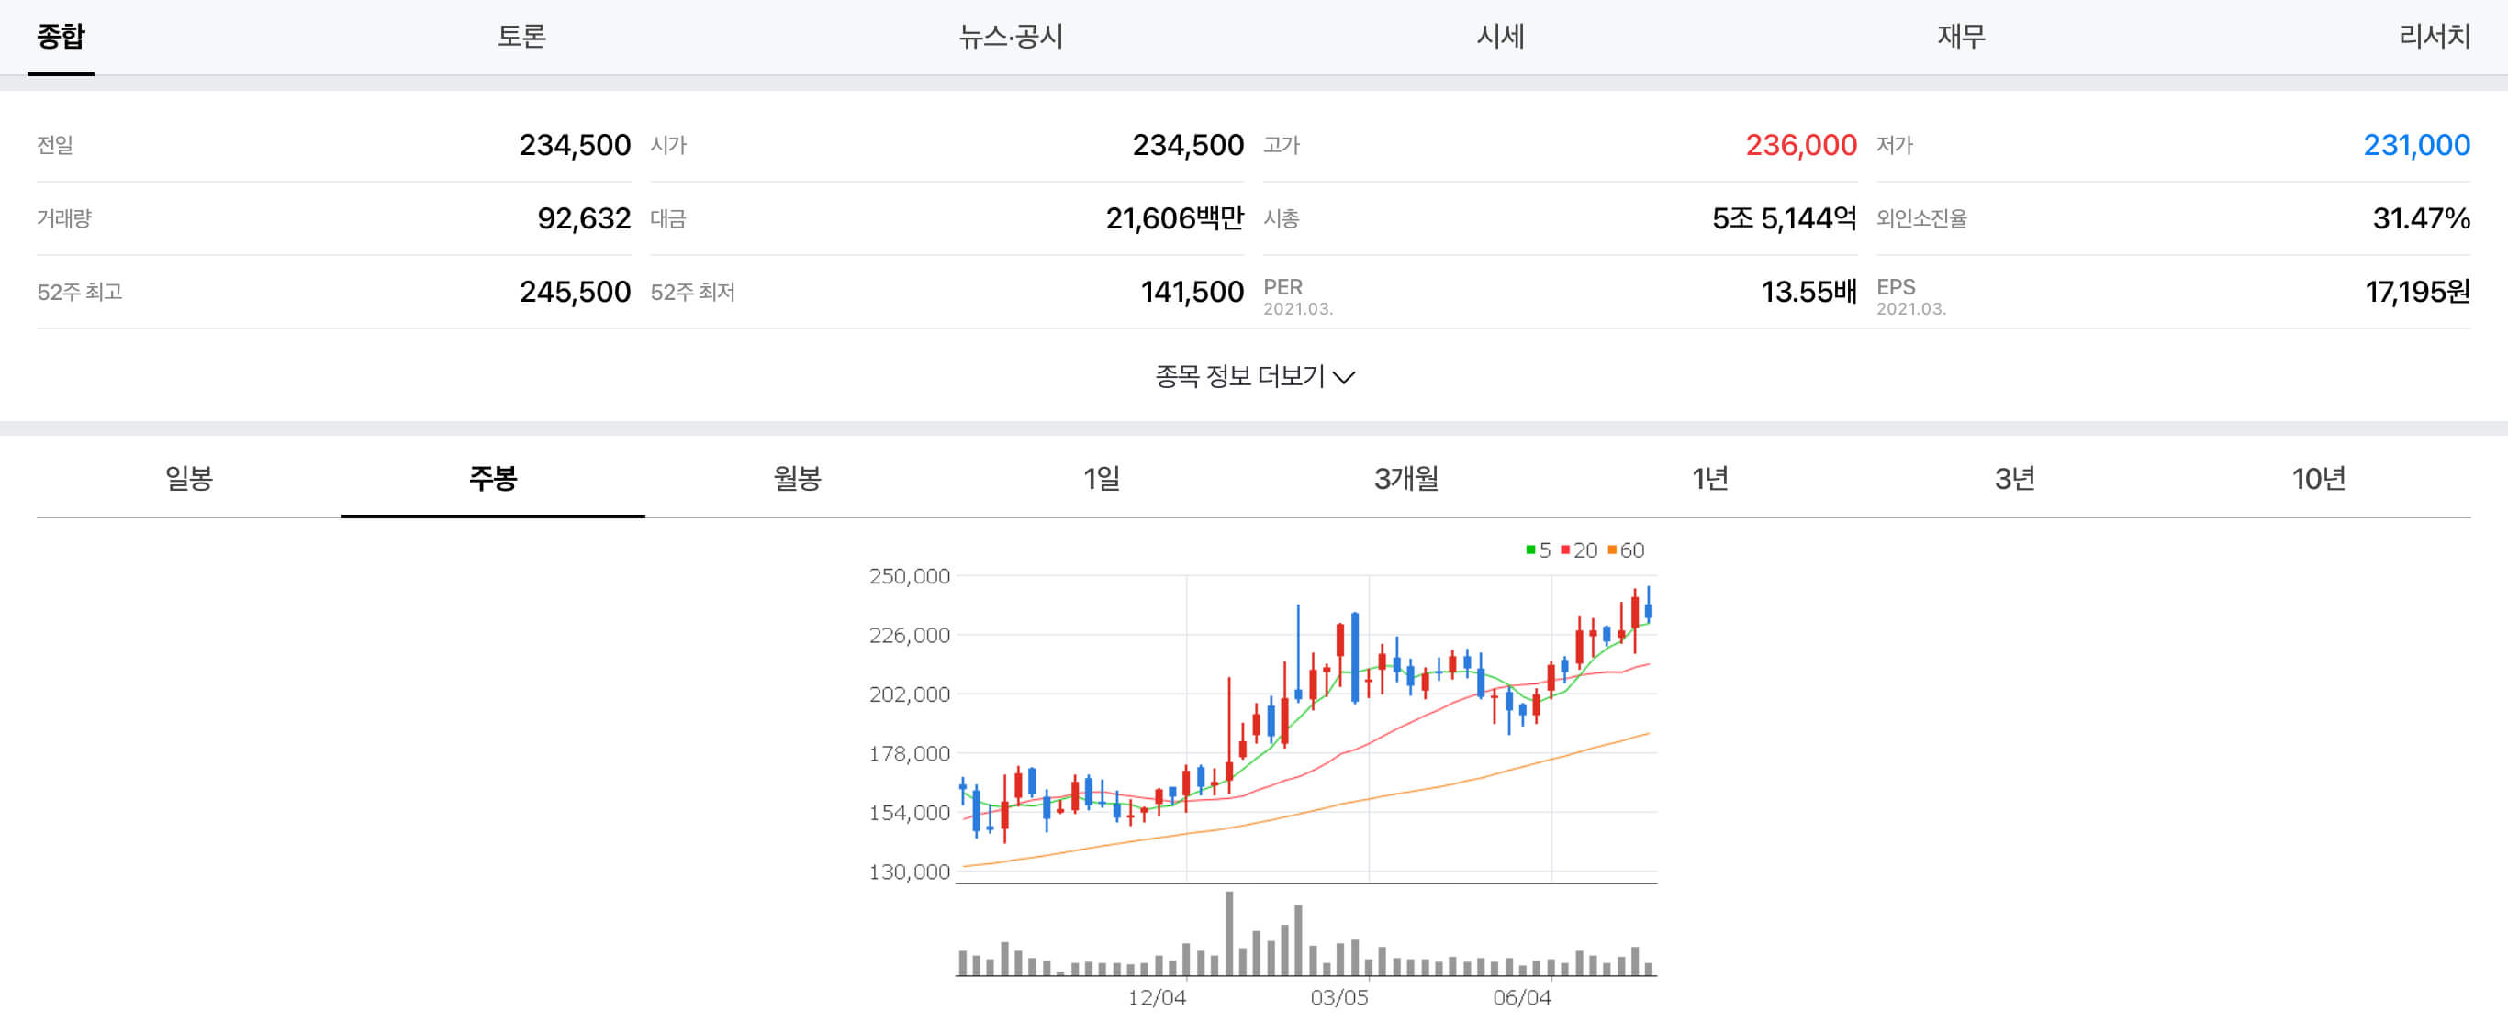Select the 일봉 chart tab
This screenshot has height=1022, width=2508.
(x=189, y=478)
